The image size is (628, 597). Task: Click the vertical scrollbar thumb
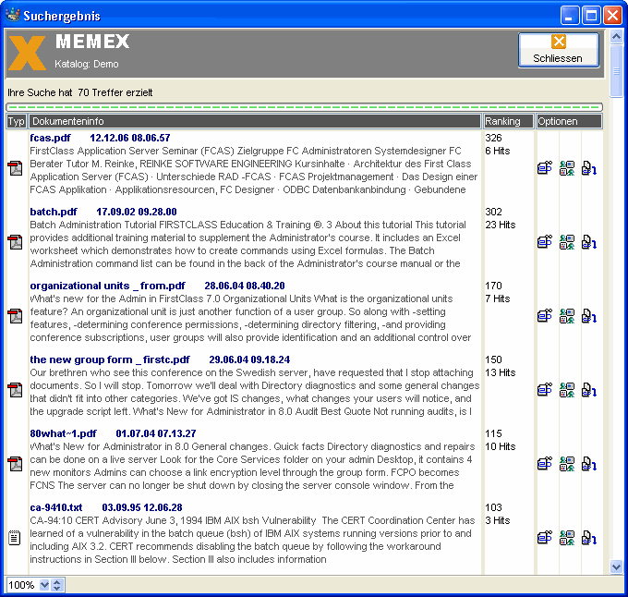point(616,71)
